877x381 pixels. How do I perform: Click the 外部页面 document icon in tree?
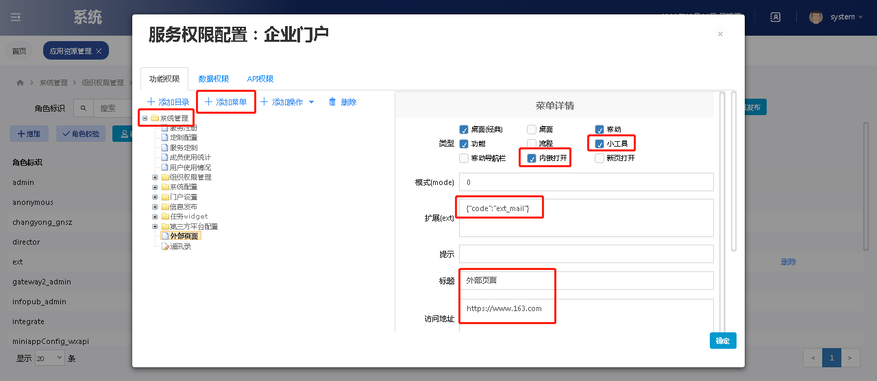164,236
